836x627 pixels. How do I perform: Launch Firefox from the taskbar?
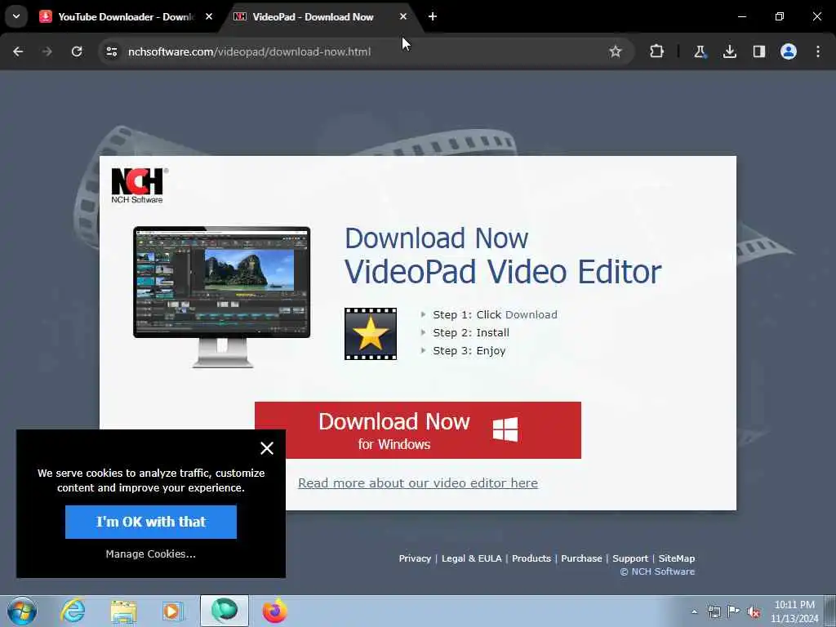(274, 611)
